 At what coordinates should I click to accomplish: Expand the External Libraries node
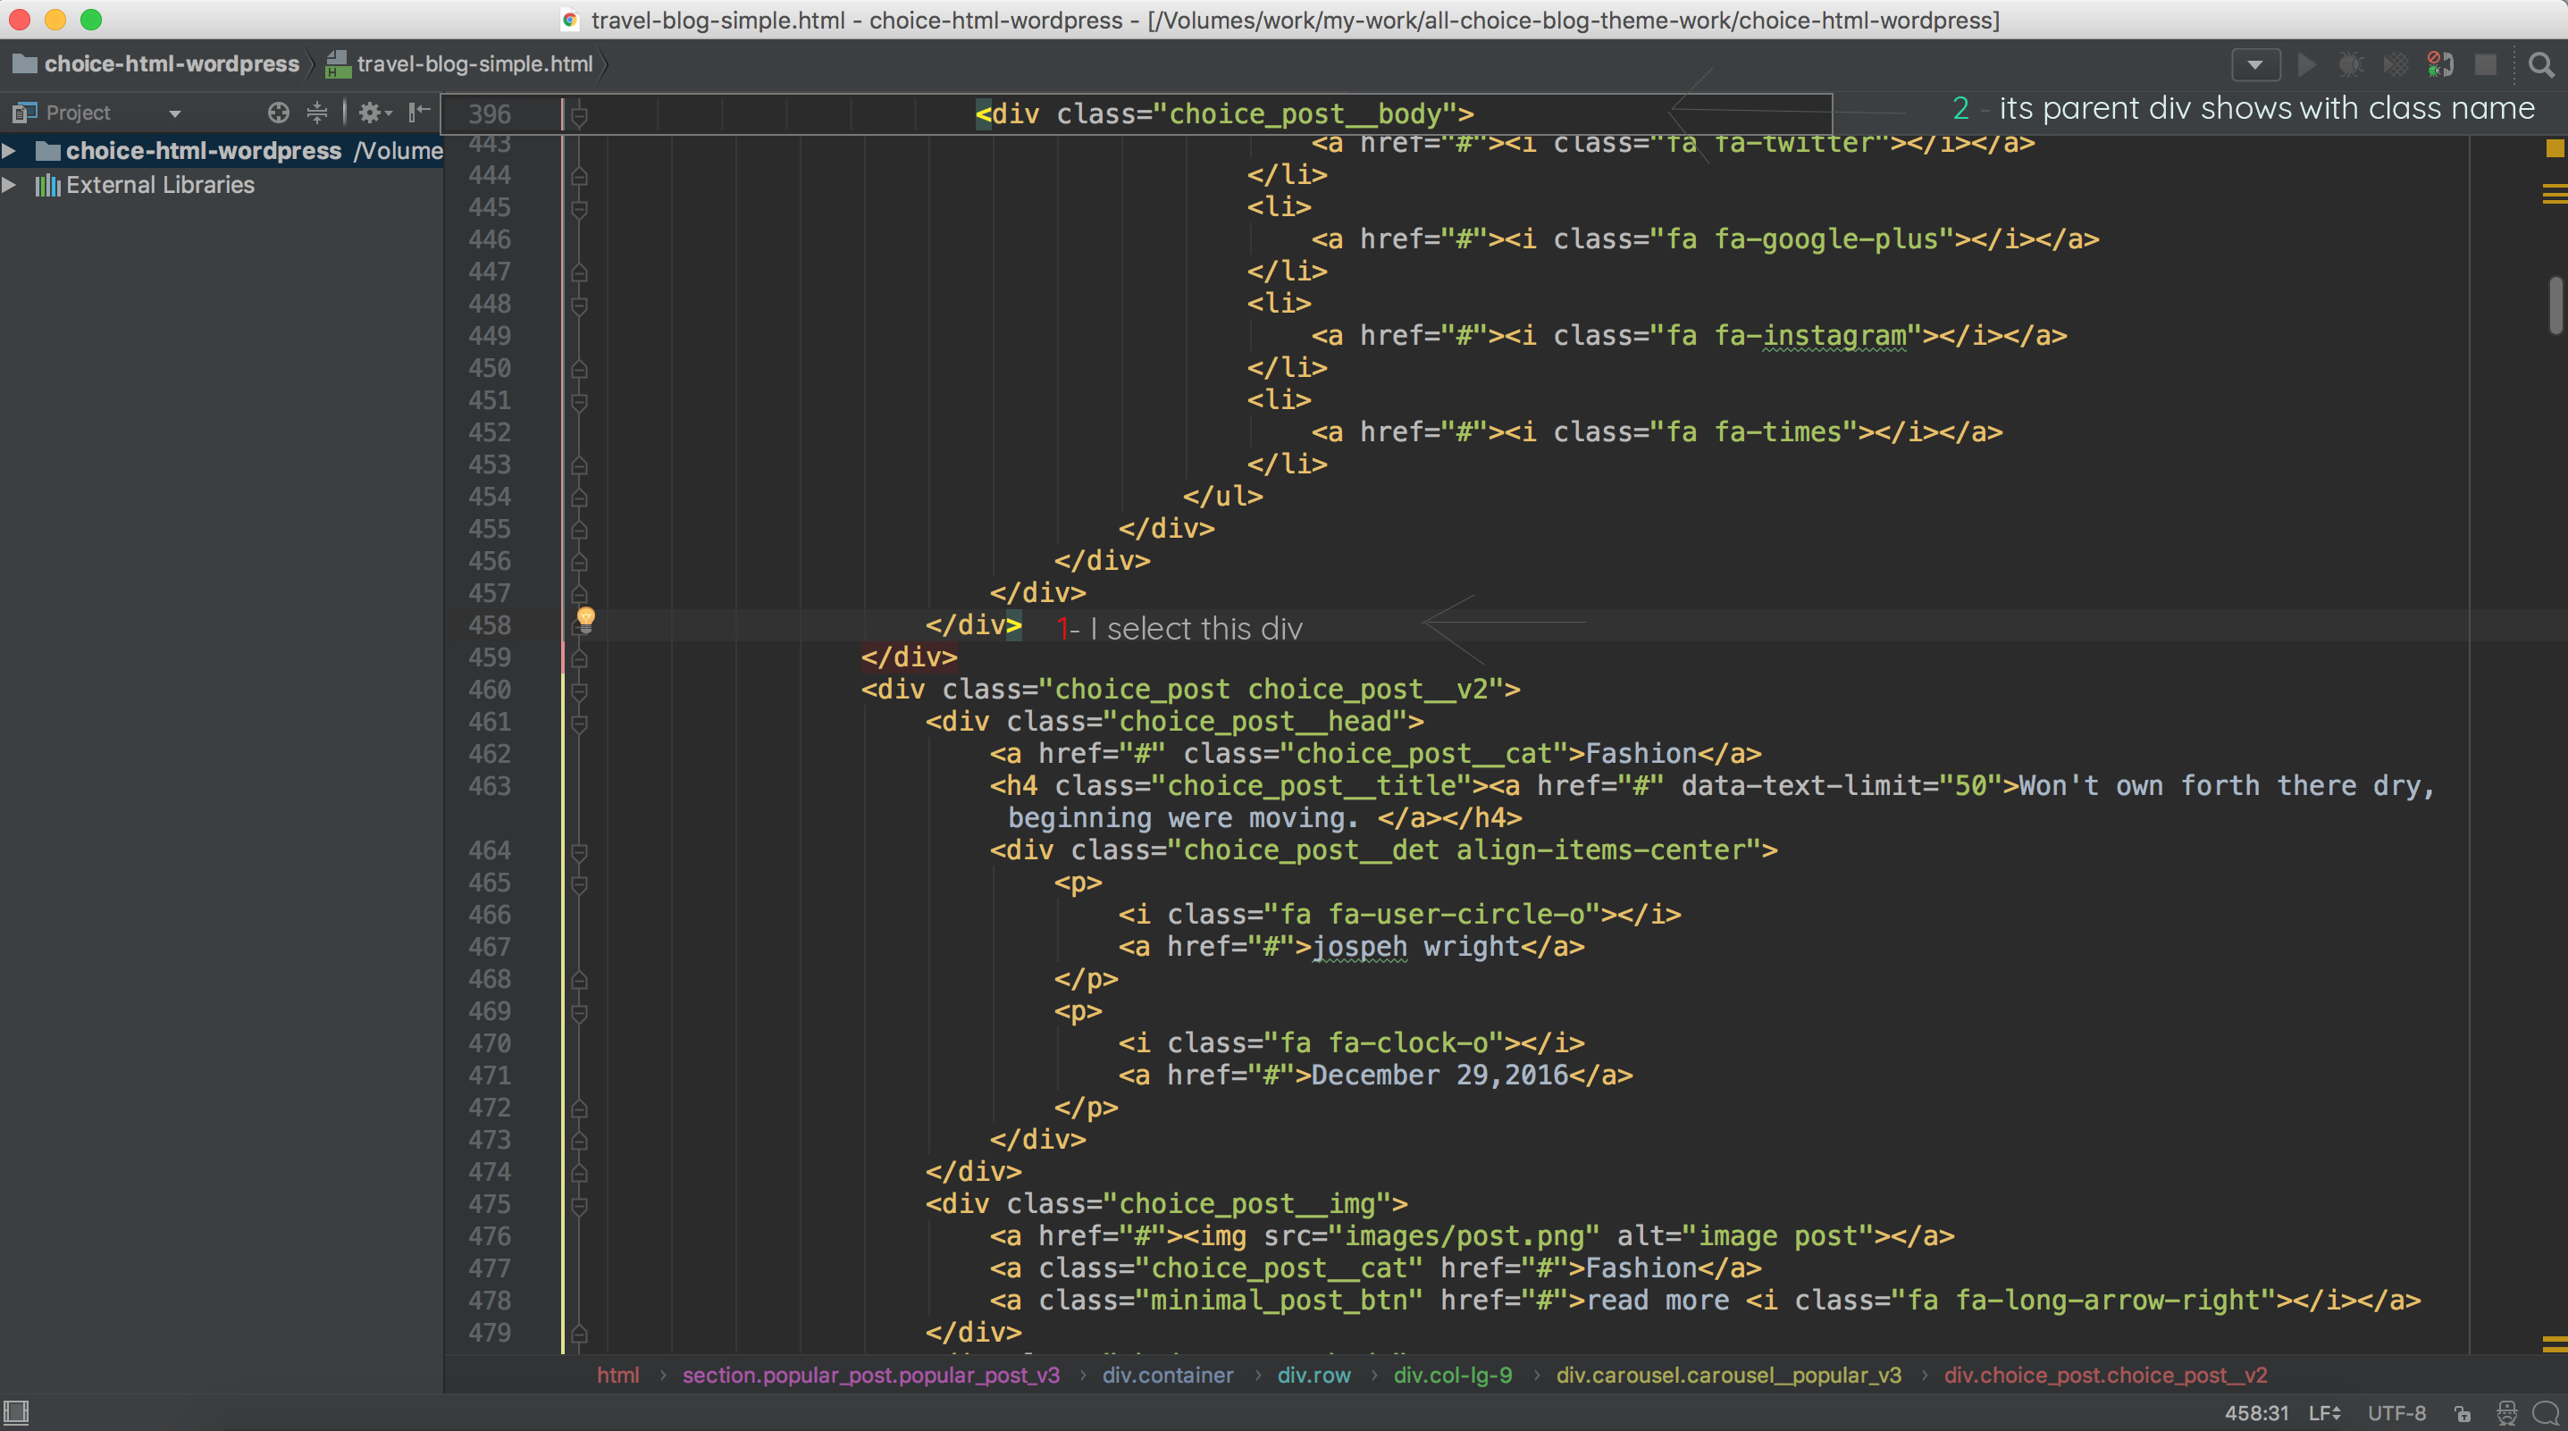tap(10, 184)
